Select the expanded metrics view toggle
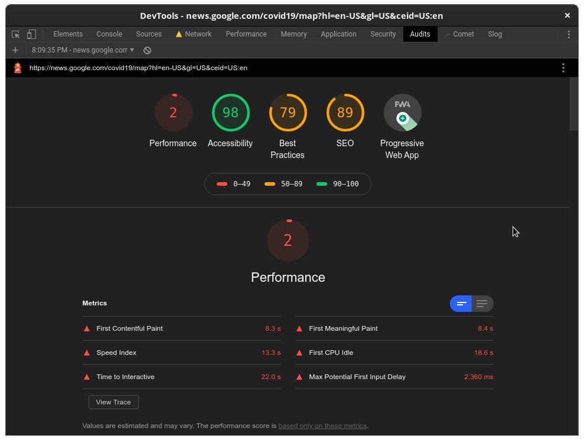Screen dimensions: 584x441 [482, 304]
